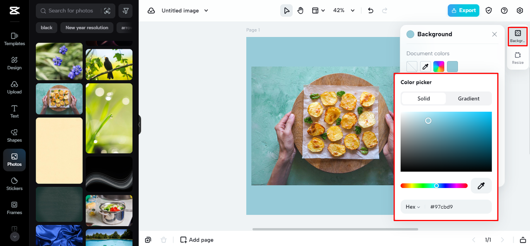The width and height of the screenshot is (530, 246).
Task: Select salad pot photo thumbnail
Action: click(x=109, y=210)
